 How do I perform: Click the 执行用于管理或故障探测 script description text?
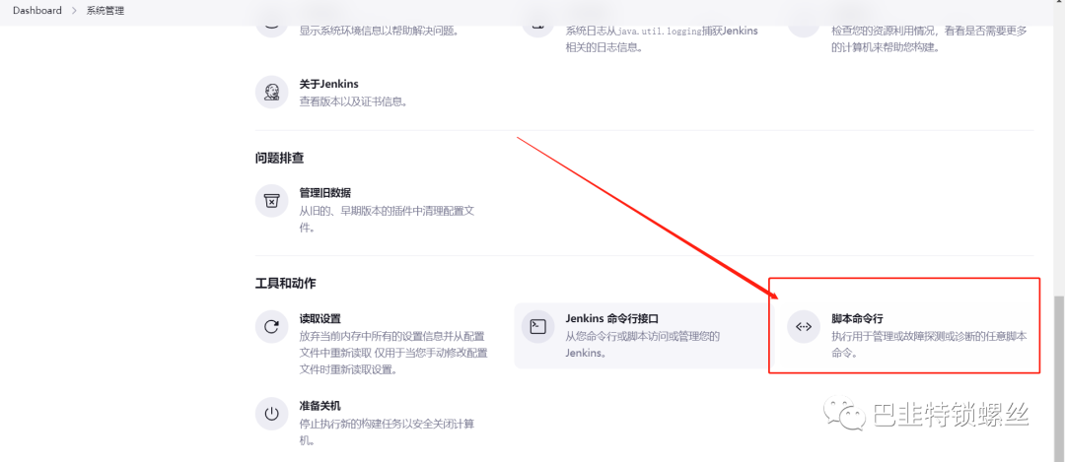pos(931,345)
